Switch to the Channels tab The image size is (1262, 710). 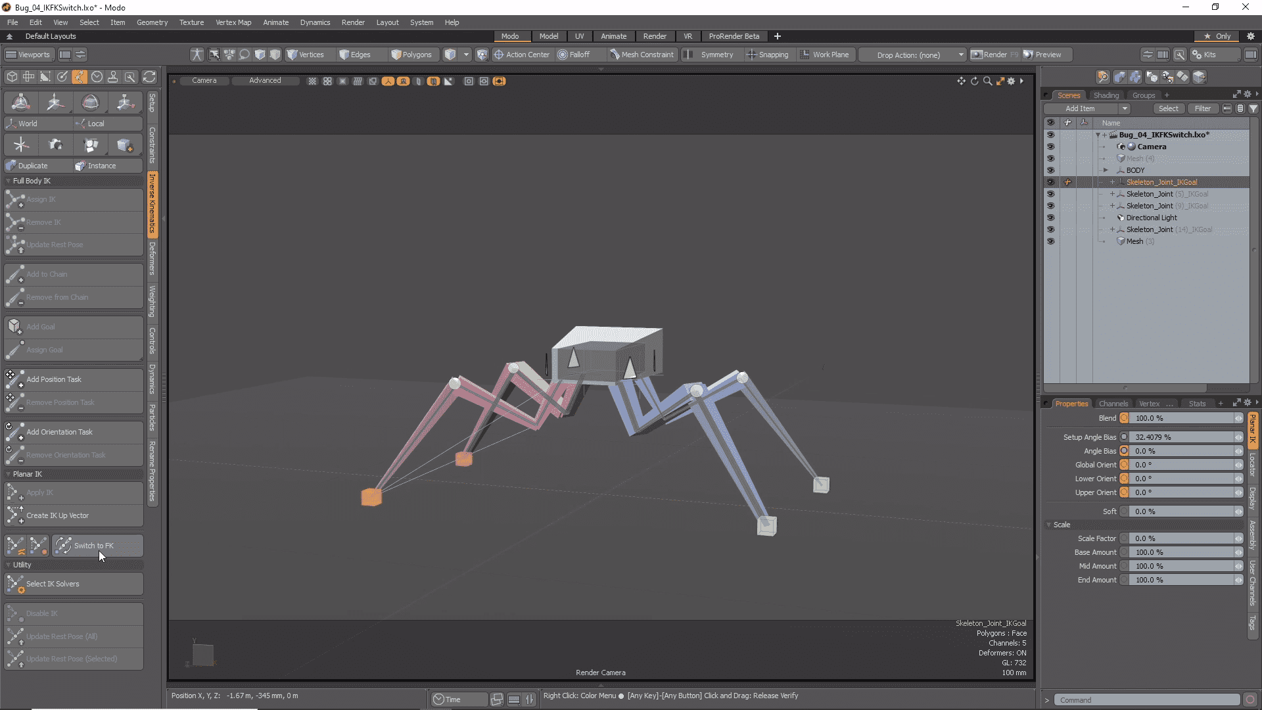pos(1113,404)
